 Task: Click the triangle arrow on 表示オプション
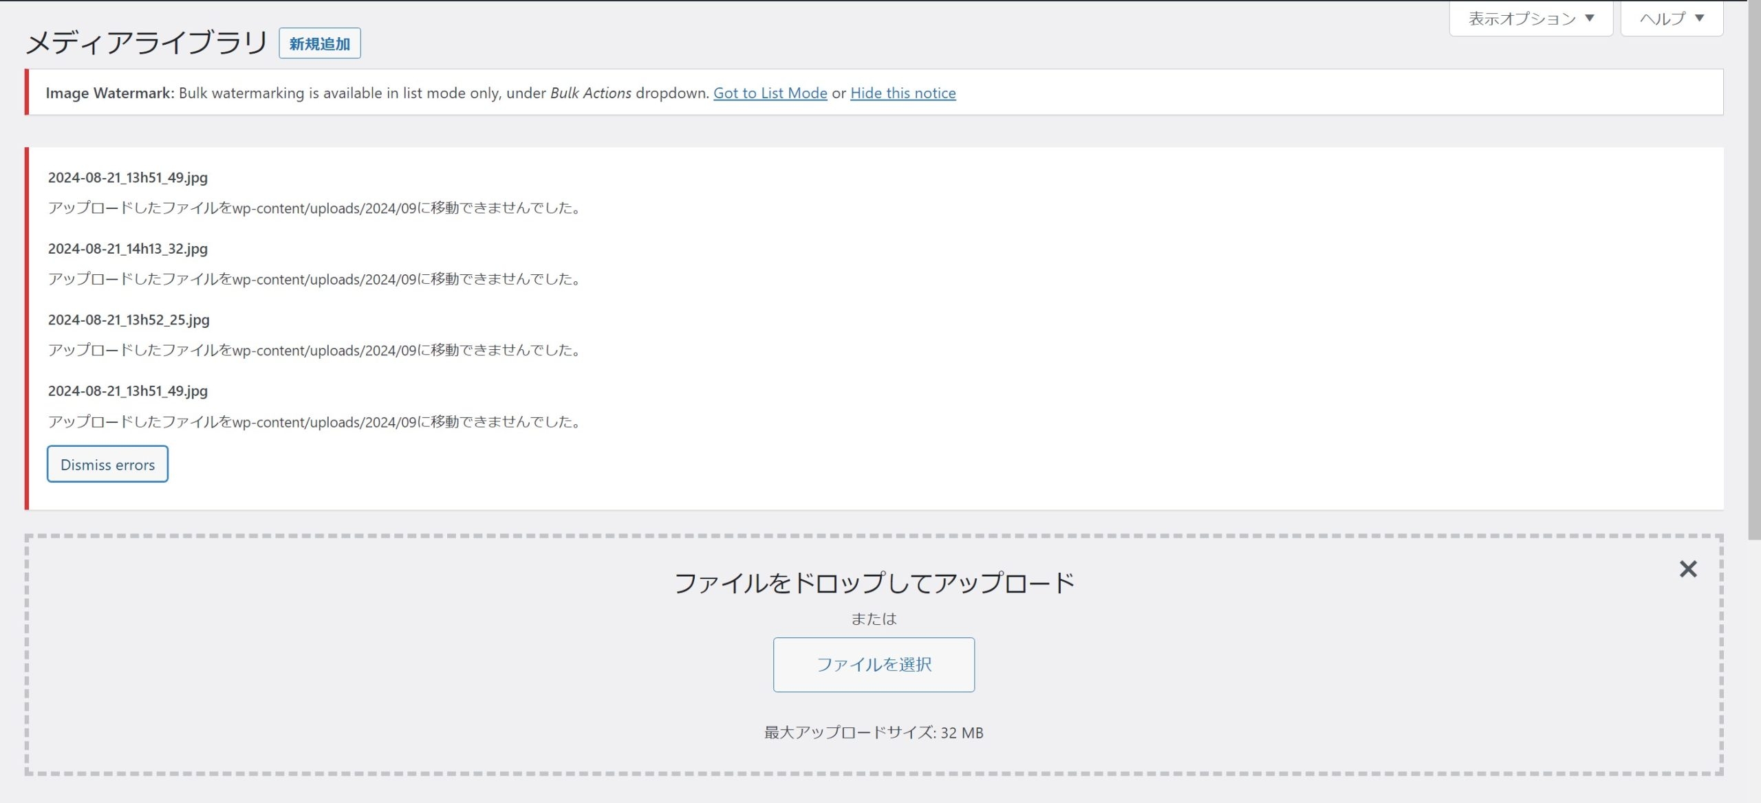coord(1589,19)
